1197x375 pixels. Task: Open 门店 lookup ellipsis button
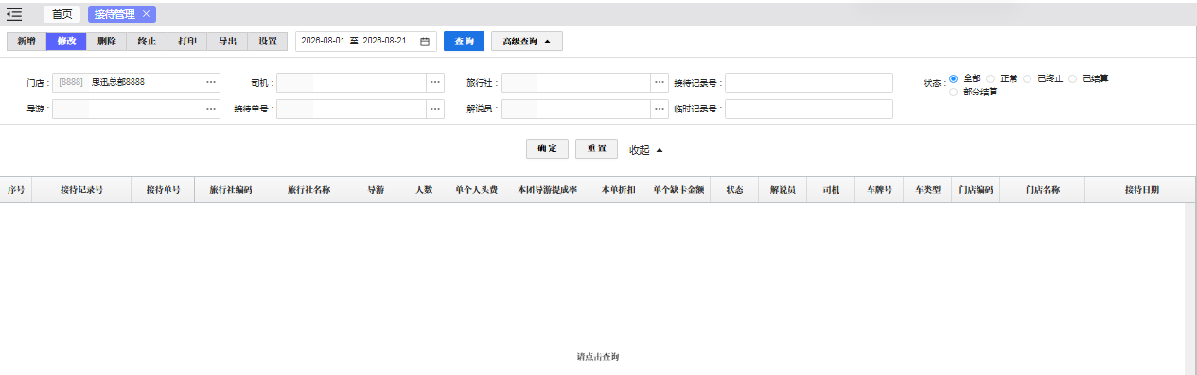click(211, 82)
